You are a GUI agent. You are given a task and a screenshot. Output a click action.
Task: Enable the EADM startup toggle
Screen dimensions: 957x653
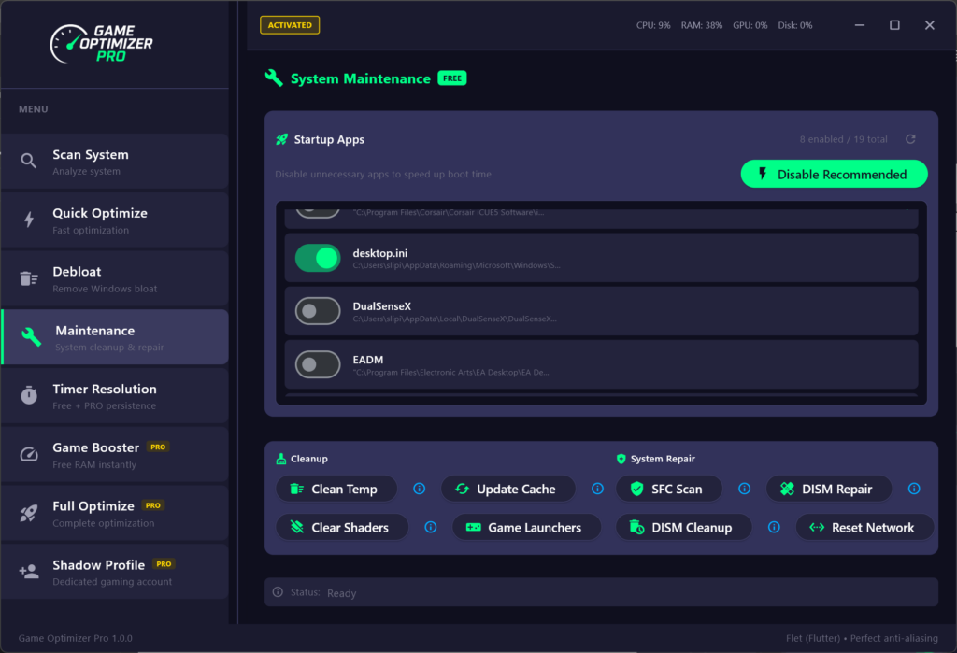pos(318,364)
